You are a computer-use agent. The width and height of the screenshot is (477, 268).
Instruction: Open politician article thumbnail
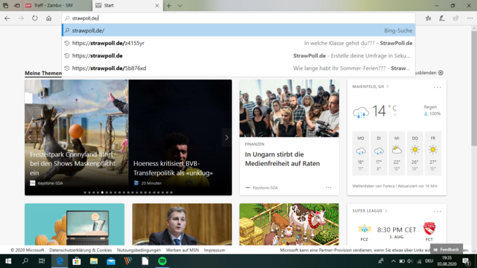[x=182, y=224]
